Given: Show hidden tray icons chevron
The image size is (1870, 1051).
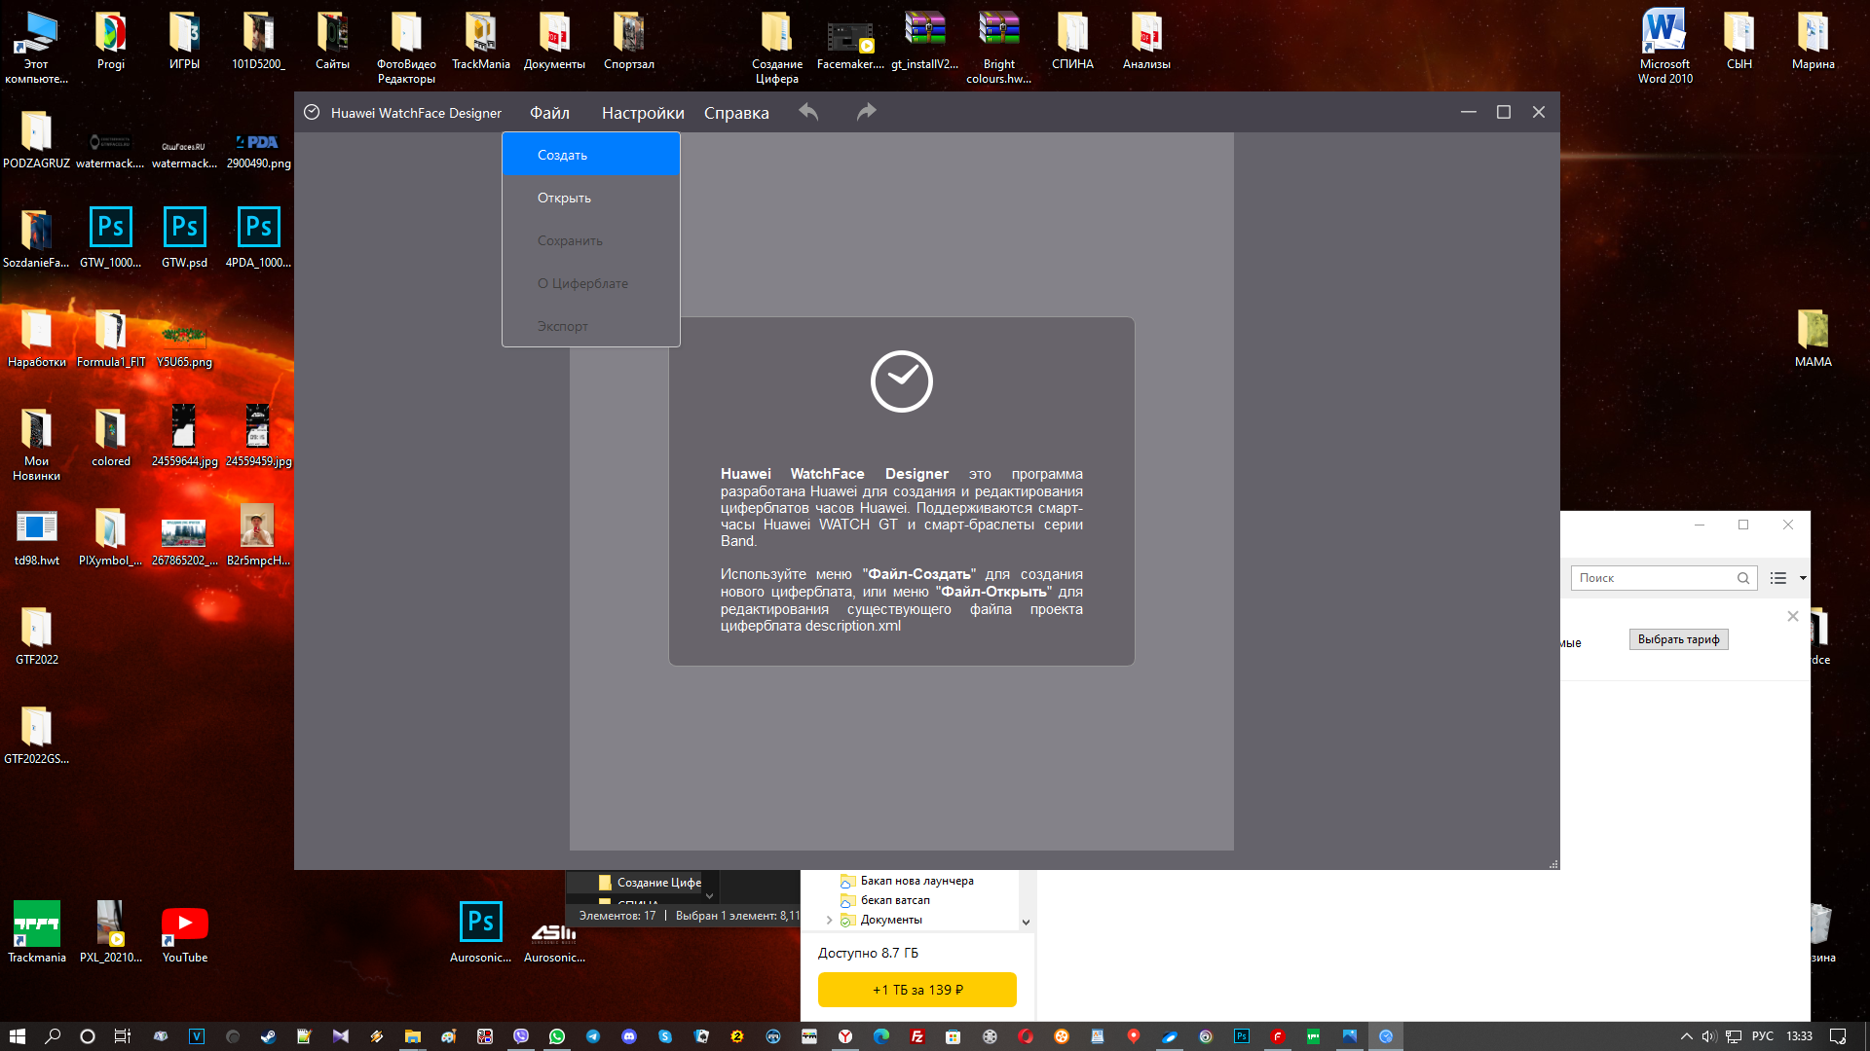Looking at the screenshot, I should (1687, 1036).
